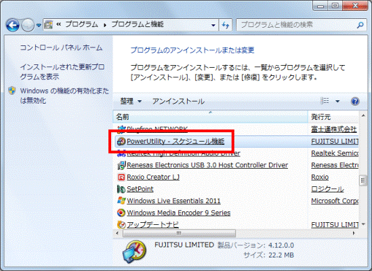Sort by the 名前 column header
The height and width of the screenshot is (271, 372).
pyautogui.click(x=211, y=117)
